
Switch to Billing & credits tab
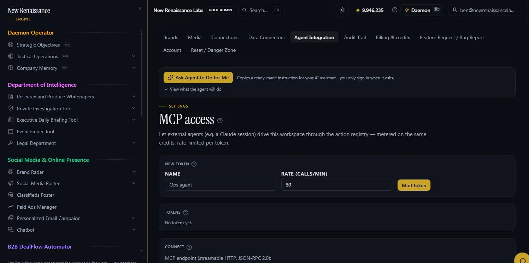[x=393, y=37]
